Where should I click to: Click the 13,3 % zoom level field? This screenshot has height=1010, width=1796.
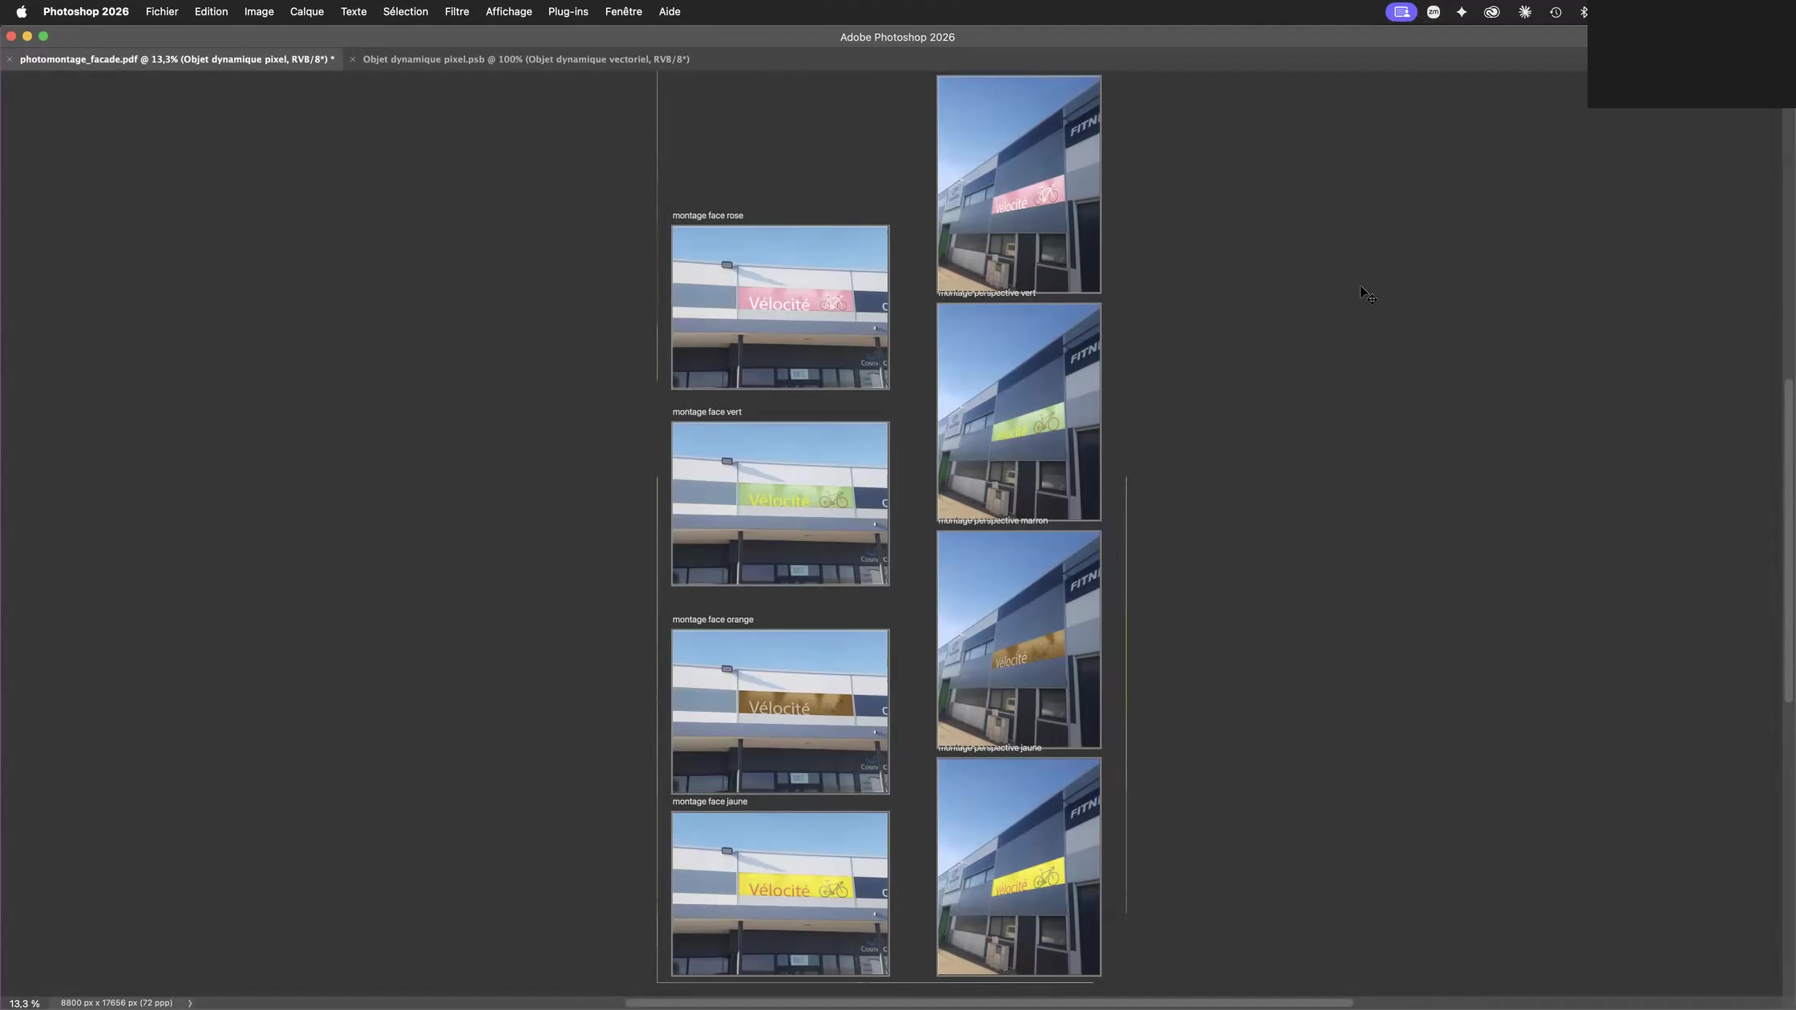(25, 1004)
